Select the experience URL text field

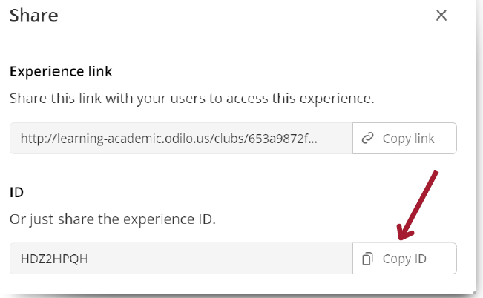pos(181,138)
